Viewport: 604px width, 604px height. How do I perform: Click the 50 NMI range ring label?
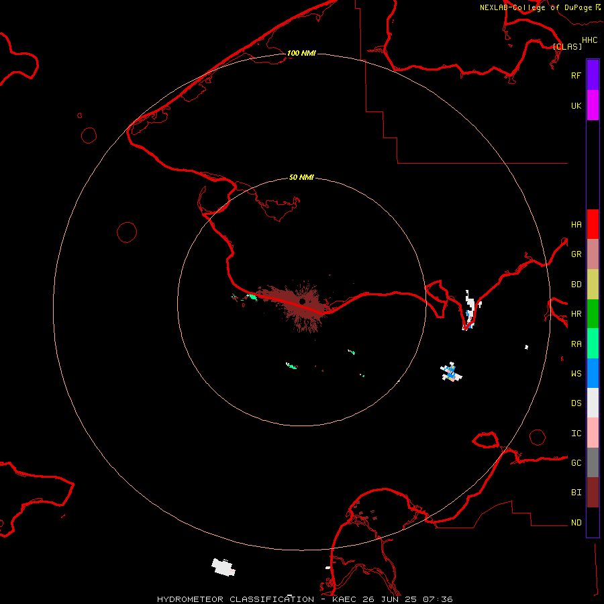[301, 177]
